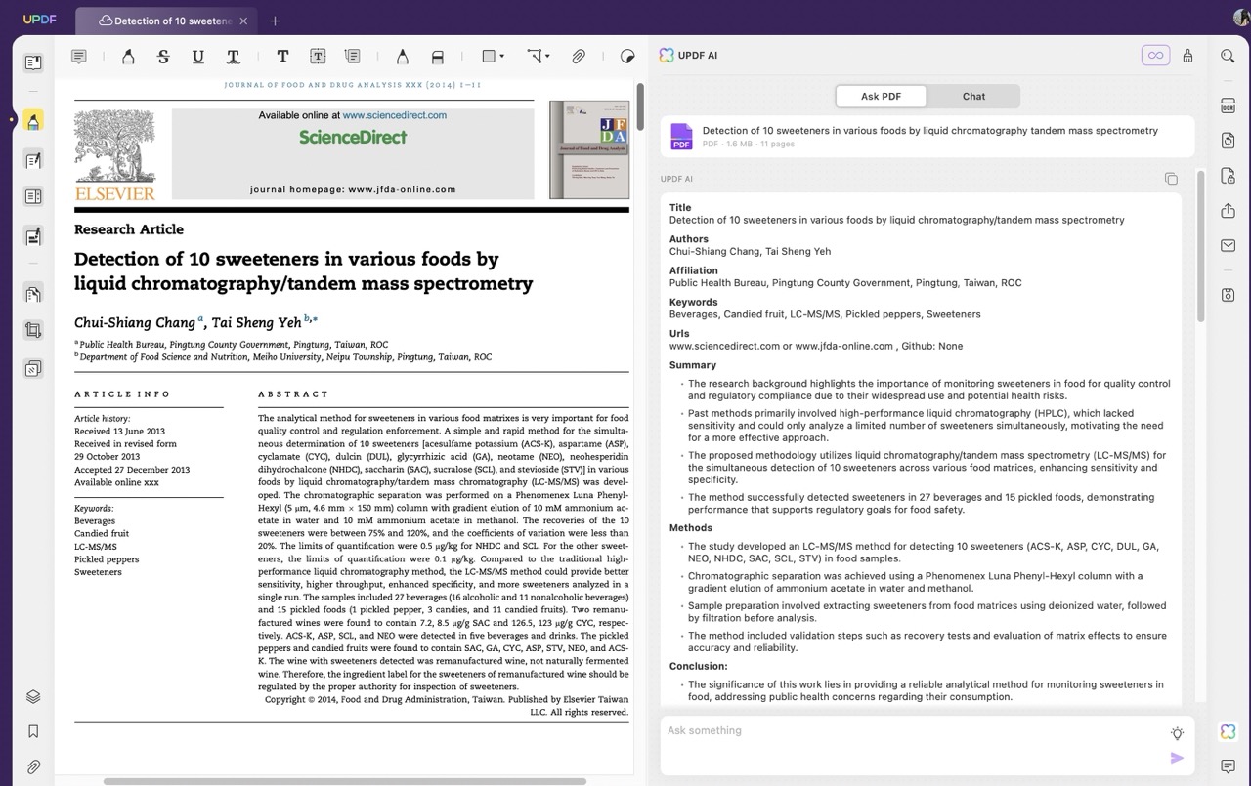
Task: Open the comments list panel
Action: click(1229, 766)
